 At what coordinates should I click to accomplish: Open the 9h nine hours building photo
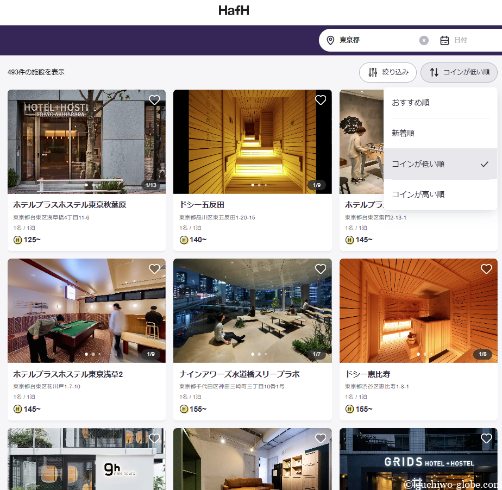pos(86,459)
